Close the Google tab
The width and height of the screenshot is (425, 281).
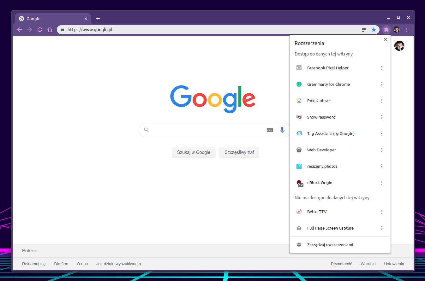click(x=86, y=19)
